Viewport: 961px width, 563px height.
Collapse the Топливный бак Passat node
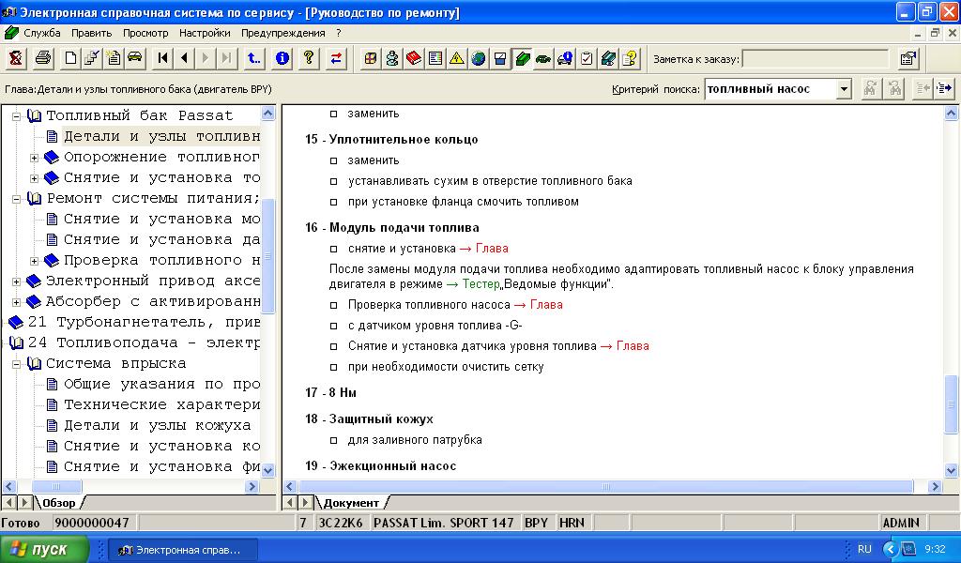tap(17, 115)
